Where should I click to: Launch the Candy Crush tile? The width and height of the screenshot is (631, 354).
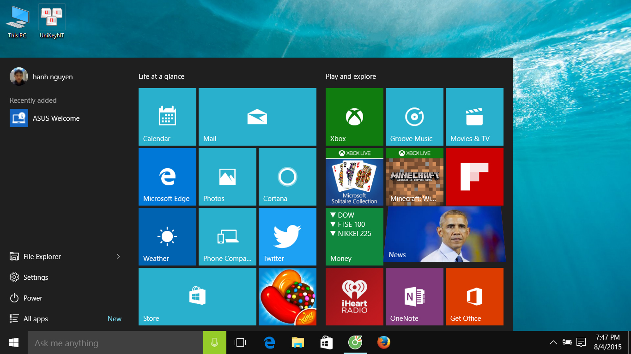(287, 296)
